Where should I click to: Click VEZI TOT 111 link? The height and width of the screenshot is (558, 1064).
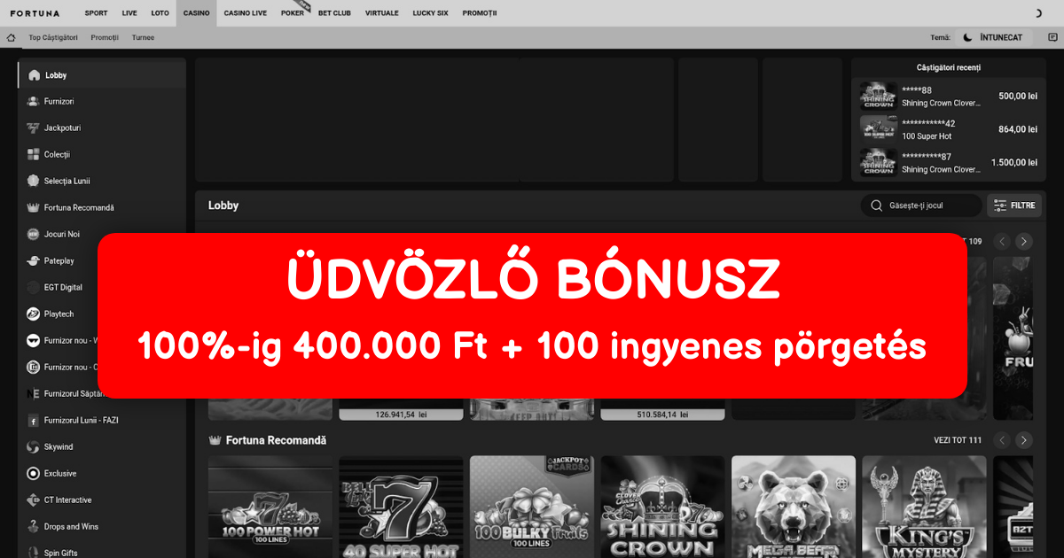point(958,440)
